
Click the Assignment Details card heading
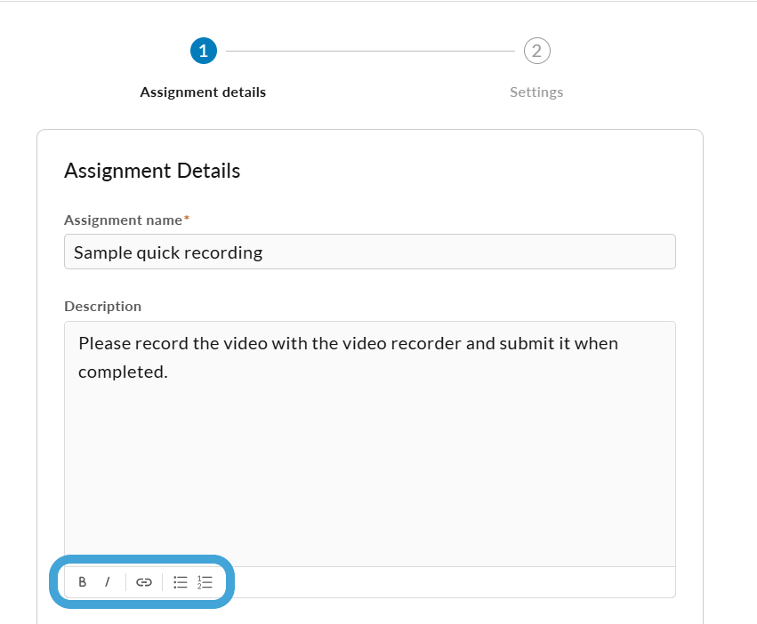152,171
